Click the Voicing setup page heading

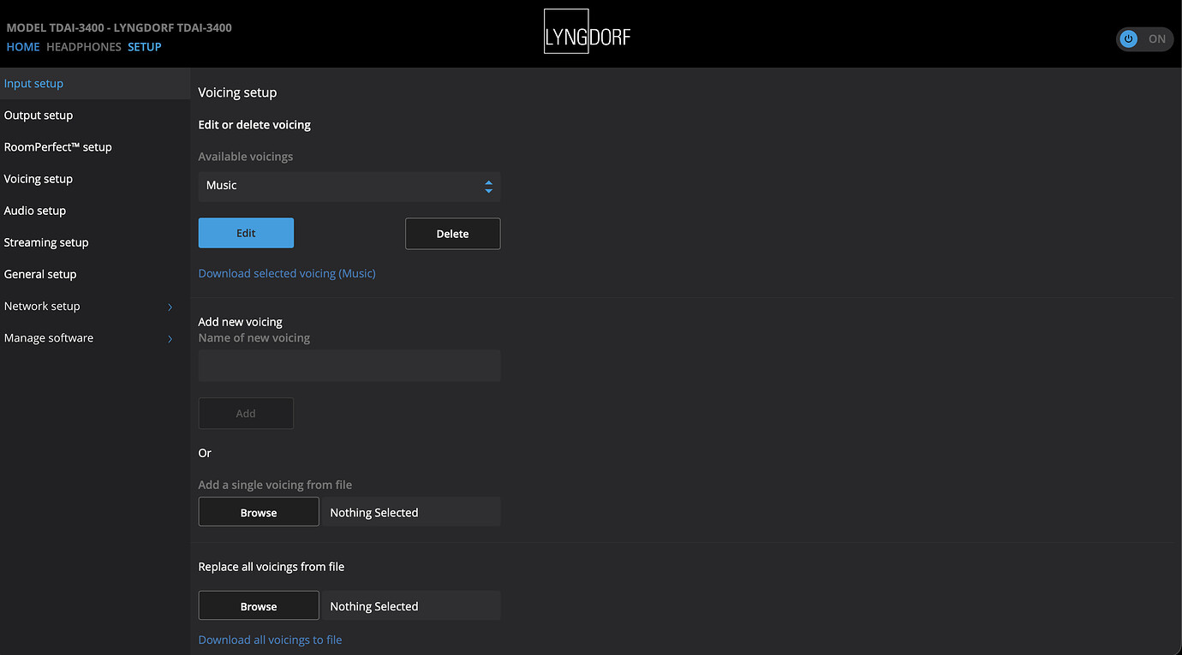(x=237, y=92)
